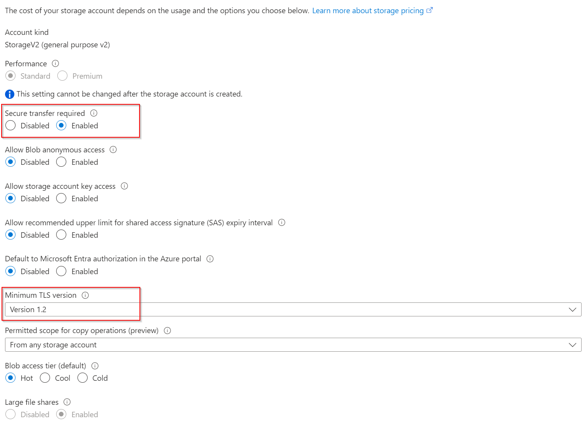Select the Cool blob access tier
The width and height of the screenshot is (587, 430).
point(45,378)
